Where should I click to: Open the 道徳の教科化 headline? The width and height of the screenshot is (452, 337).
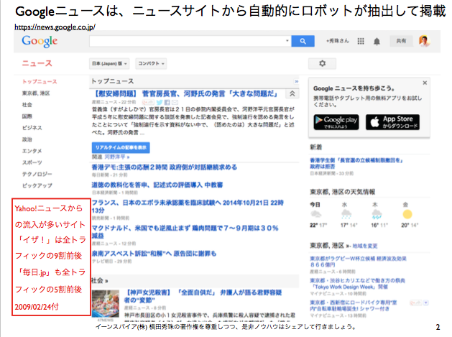157,185
